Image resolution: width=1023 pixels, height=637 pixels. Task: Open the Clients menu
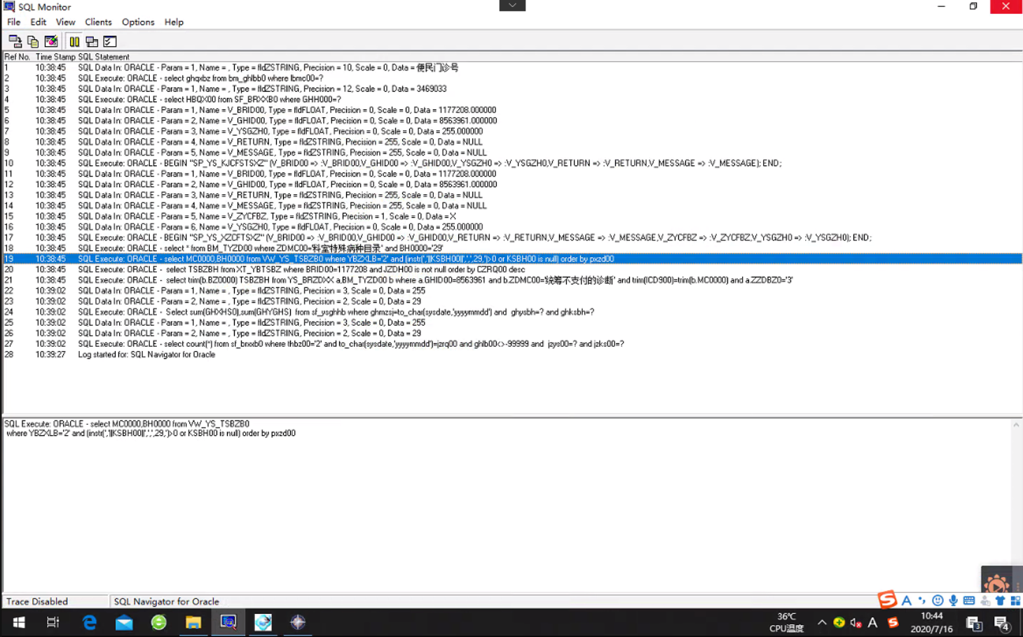tap(99, 22)
